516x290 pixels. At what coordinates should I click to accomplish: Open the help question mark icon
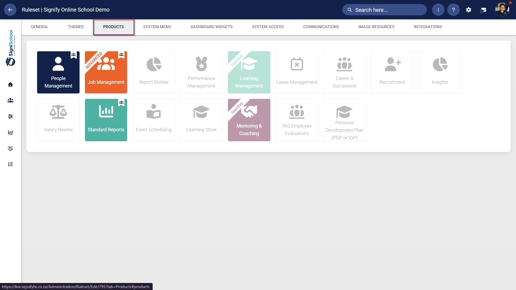(453, 10)
